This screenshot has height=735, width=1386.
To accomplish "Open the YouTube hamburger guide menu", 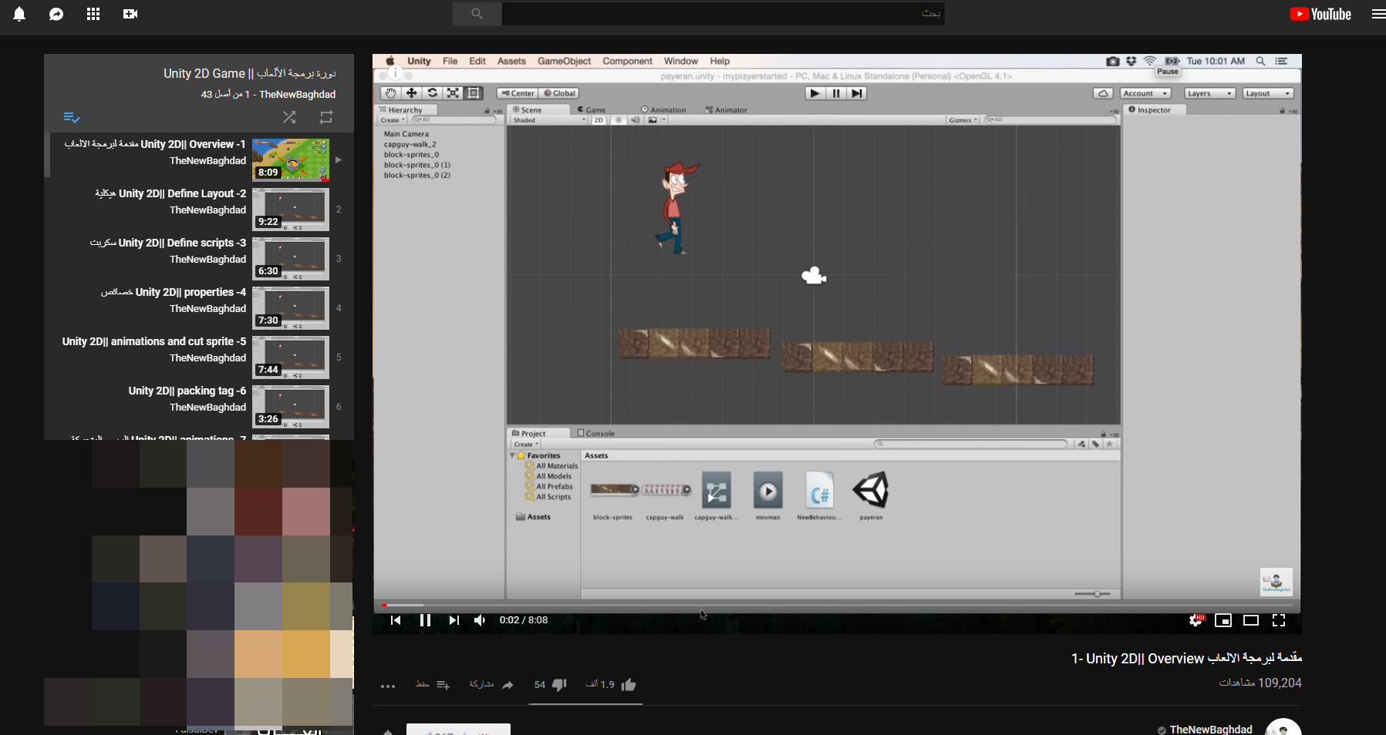I will (1378, 14).
